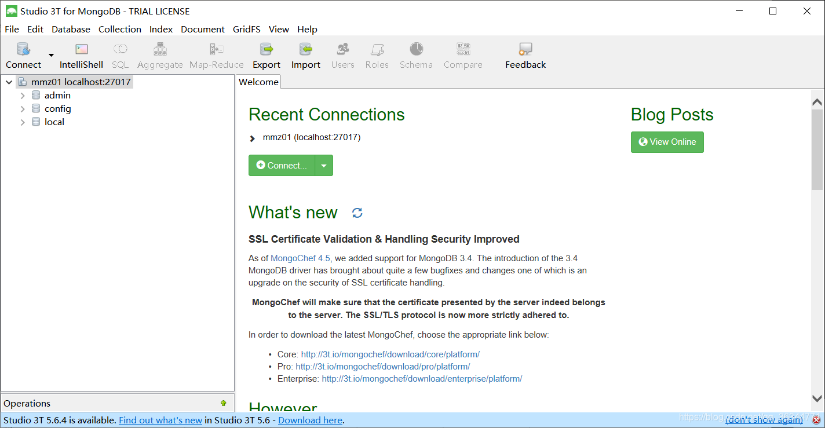Click the View Online button
Screen dimensions: 825x428
[x=667, y=142]
